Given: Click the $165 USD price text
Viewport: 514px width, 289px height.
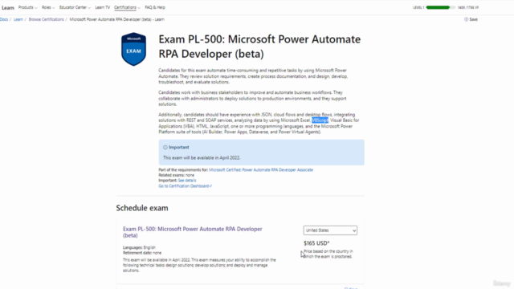Looking at the screenshot, I should pos(316,243).
